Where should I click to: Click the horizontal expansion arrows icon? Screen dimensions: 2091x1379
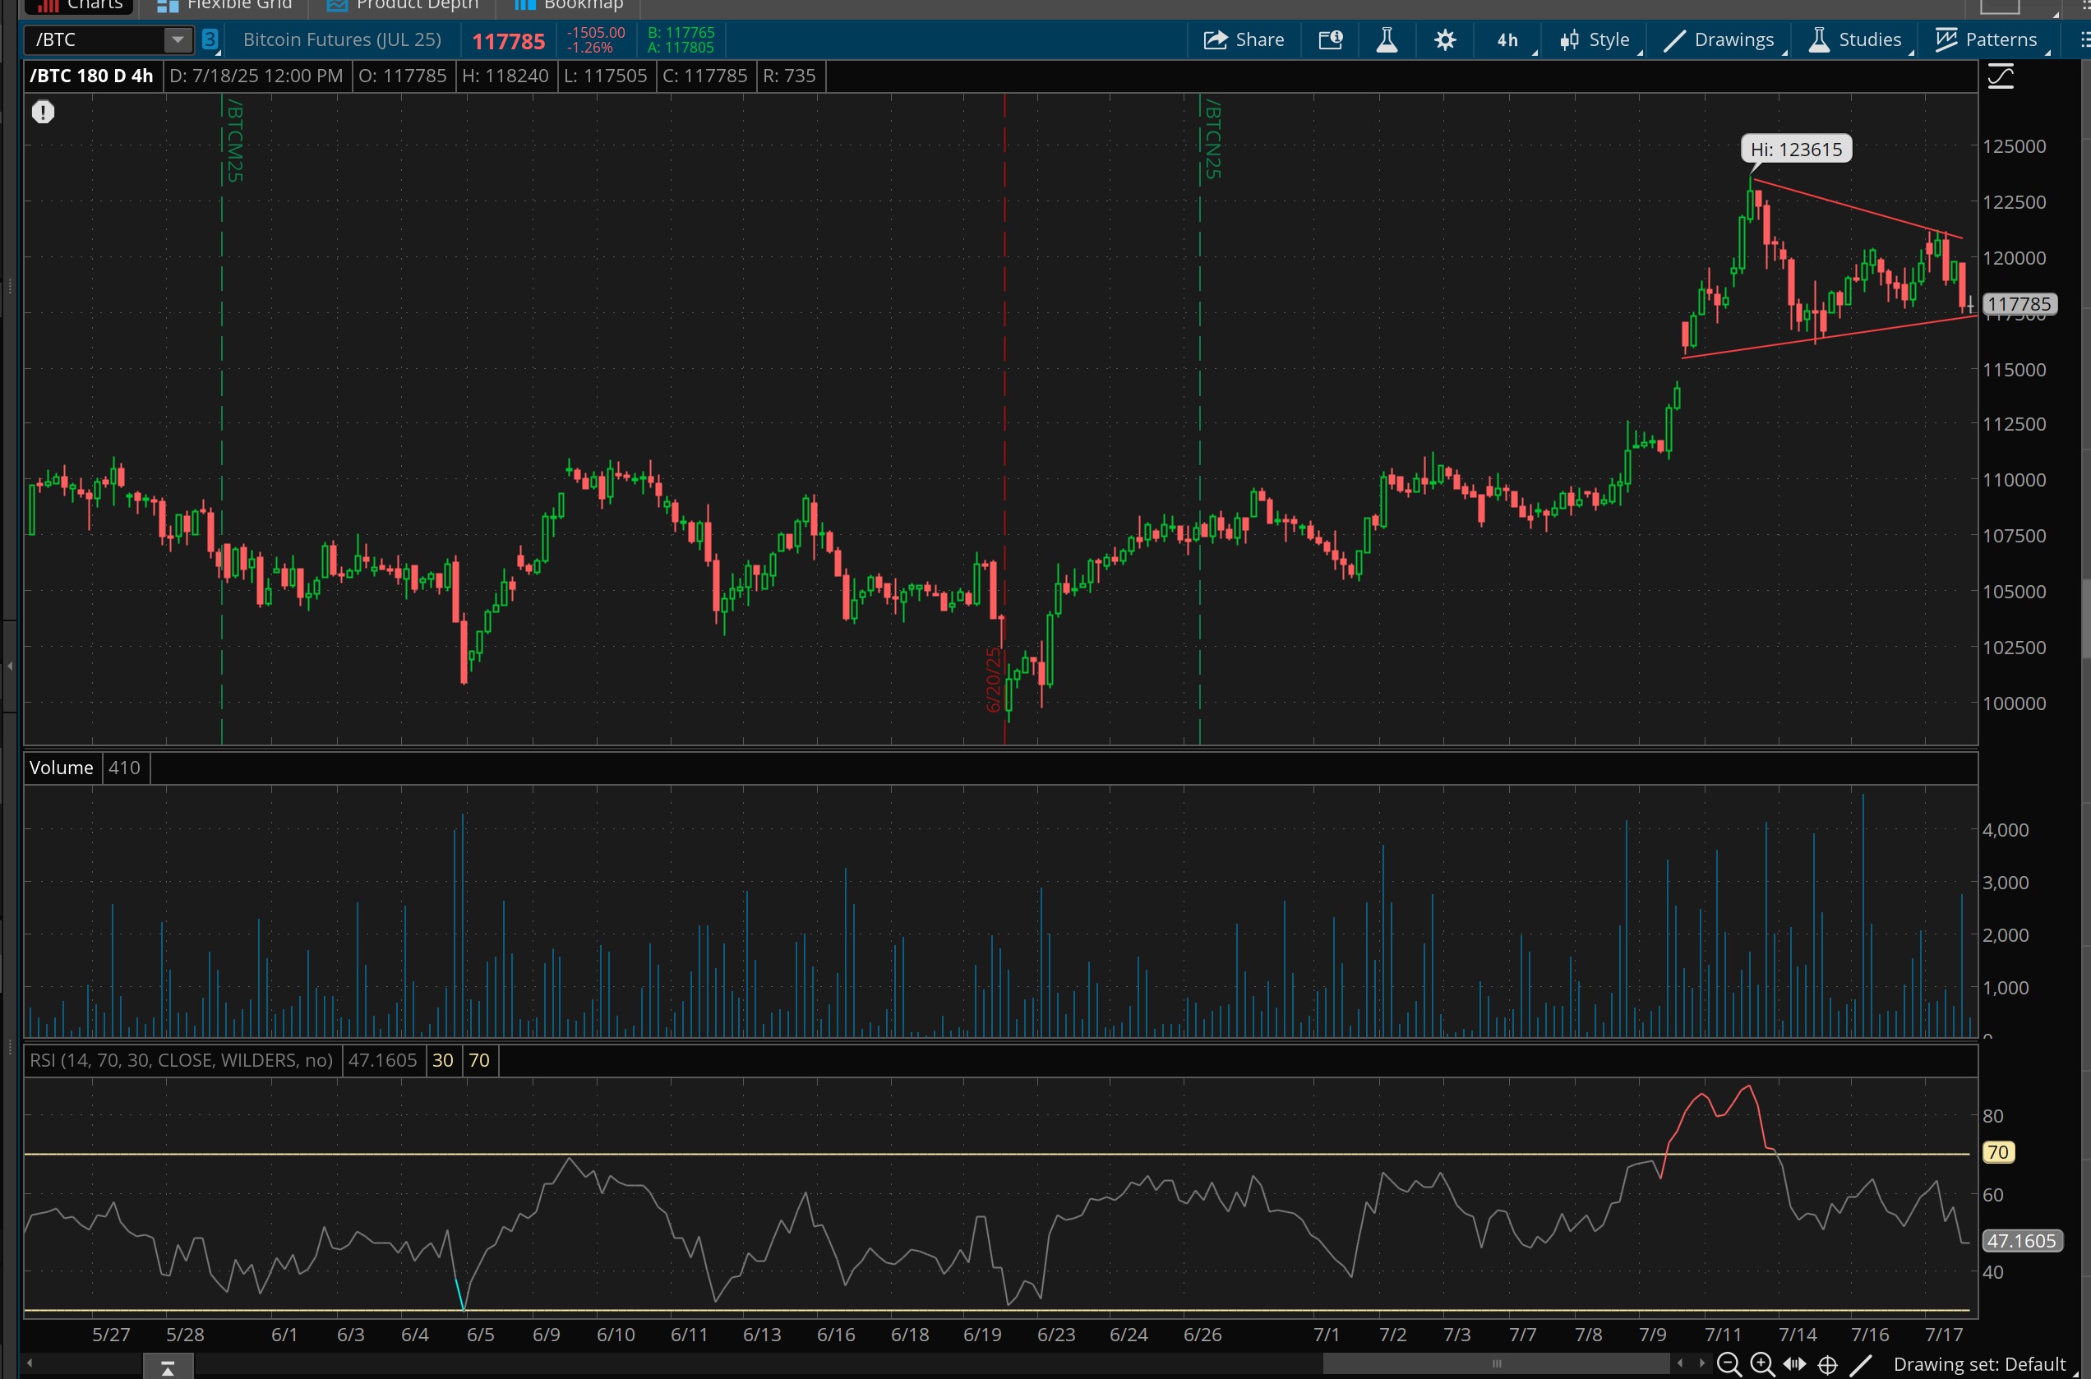click(1794, 1364)
